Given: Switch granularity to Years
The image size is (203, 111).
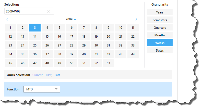Looking at the screenshot, I should pyautogui.click(x=160, y=12).
